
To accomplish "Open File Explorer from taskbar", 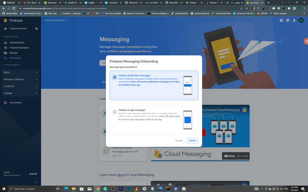I will pyautogui.click(x=74, y=189).
